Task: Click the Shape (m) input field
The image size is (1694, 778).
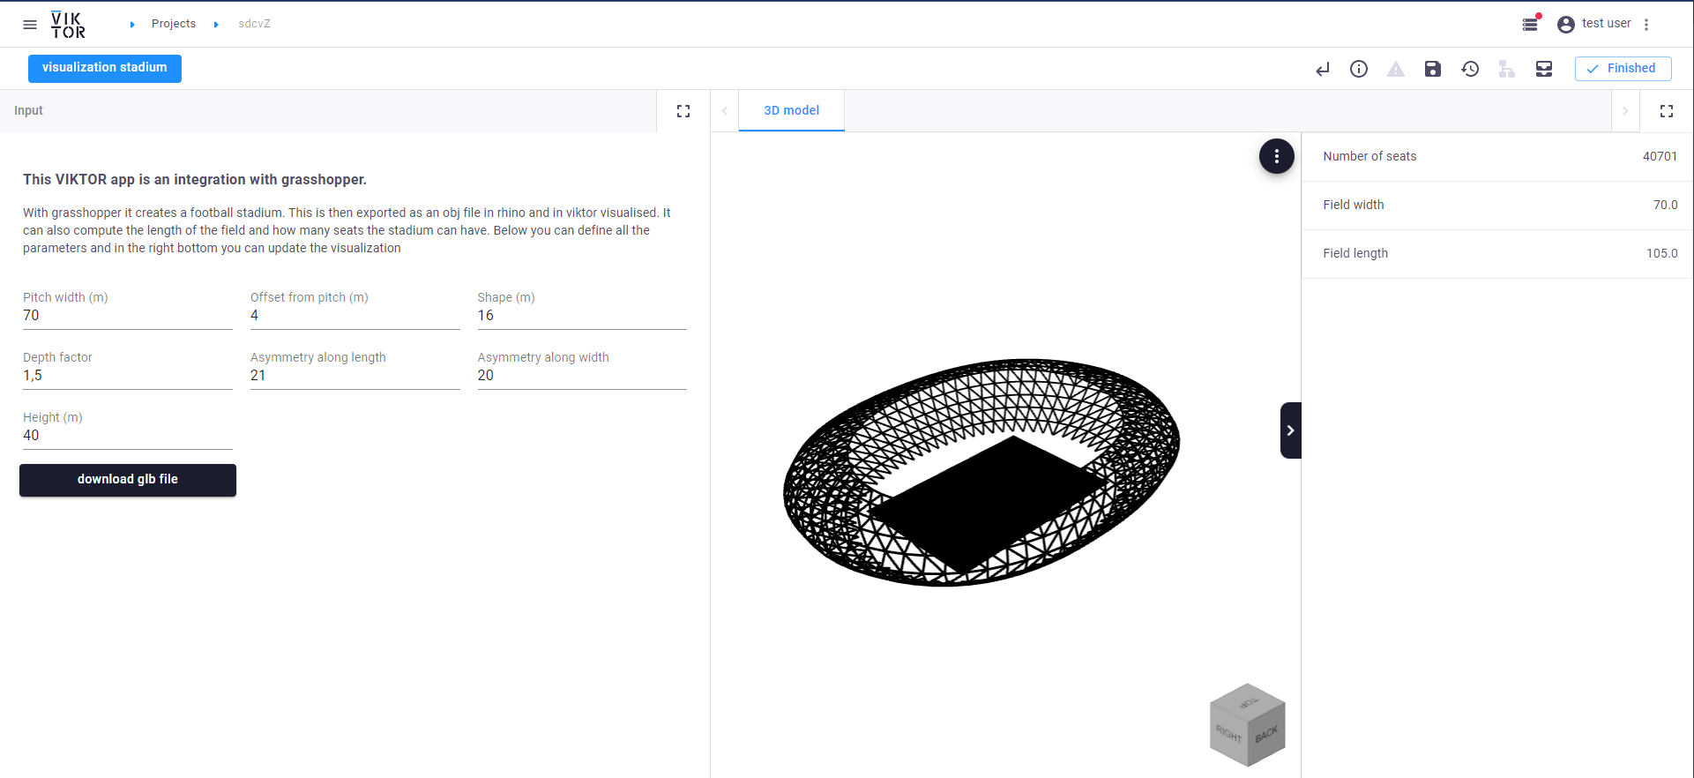Action: click(x=582, y=315)
